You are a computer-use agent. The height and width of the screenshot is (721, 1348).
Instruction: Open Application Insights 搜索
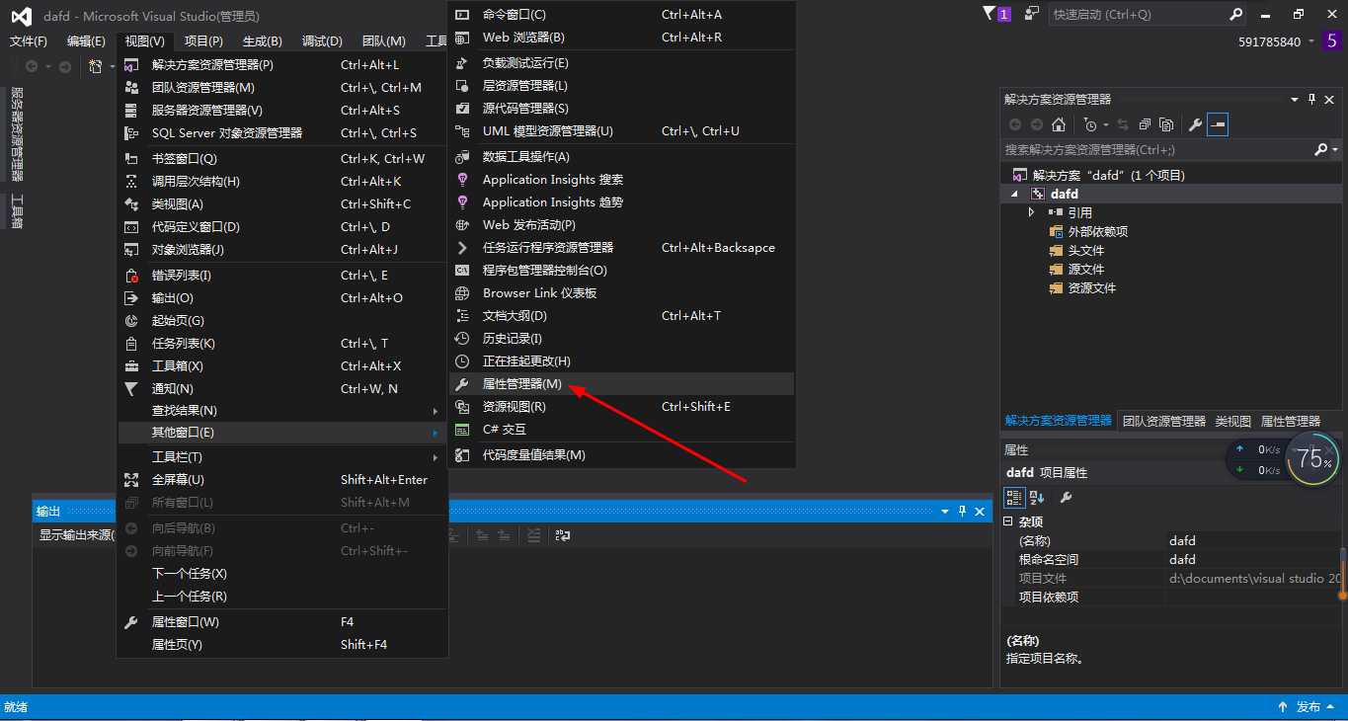tap(622, 179)
